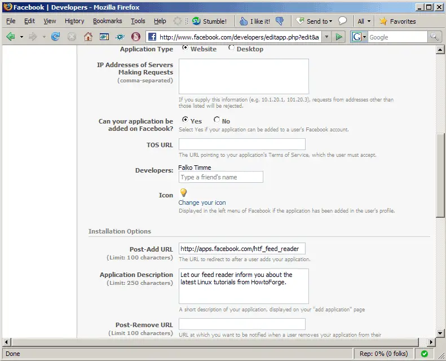Expand the address bar URL dropdown
Viewport: 446px width, 361px height.
[327, 37]
